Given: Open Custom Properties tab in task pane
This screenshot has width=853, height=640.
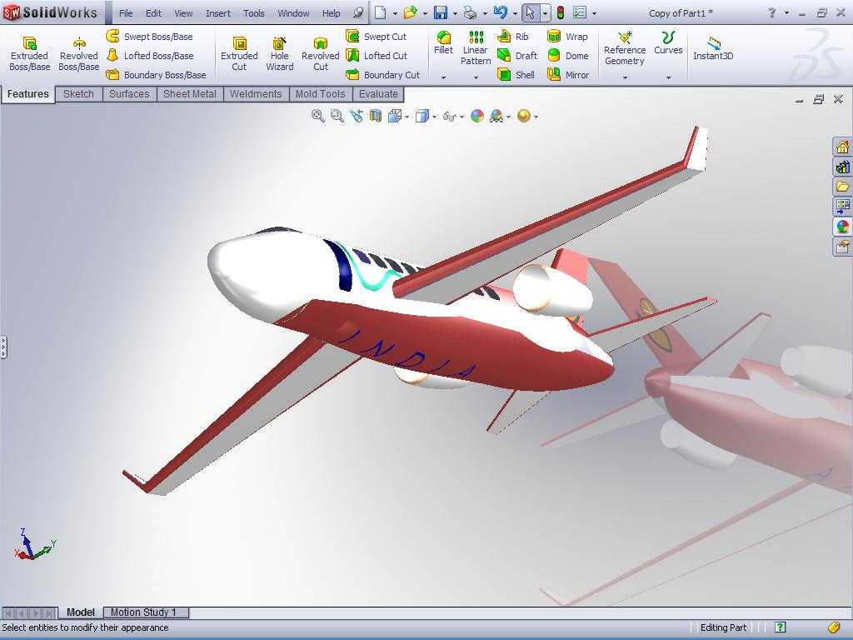Looking at the screenshot, I should point(842,247).
